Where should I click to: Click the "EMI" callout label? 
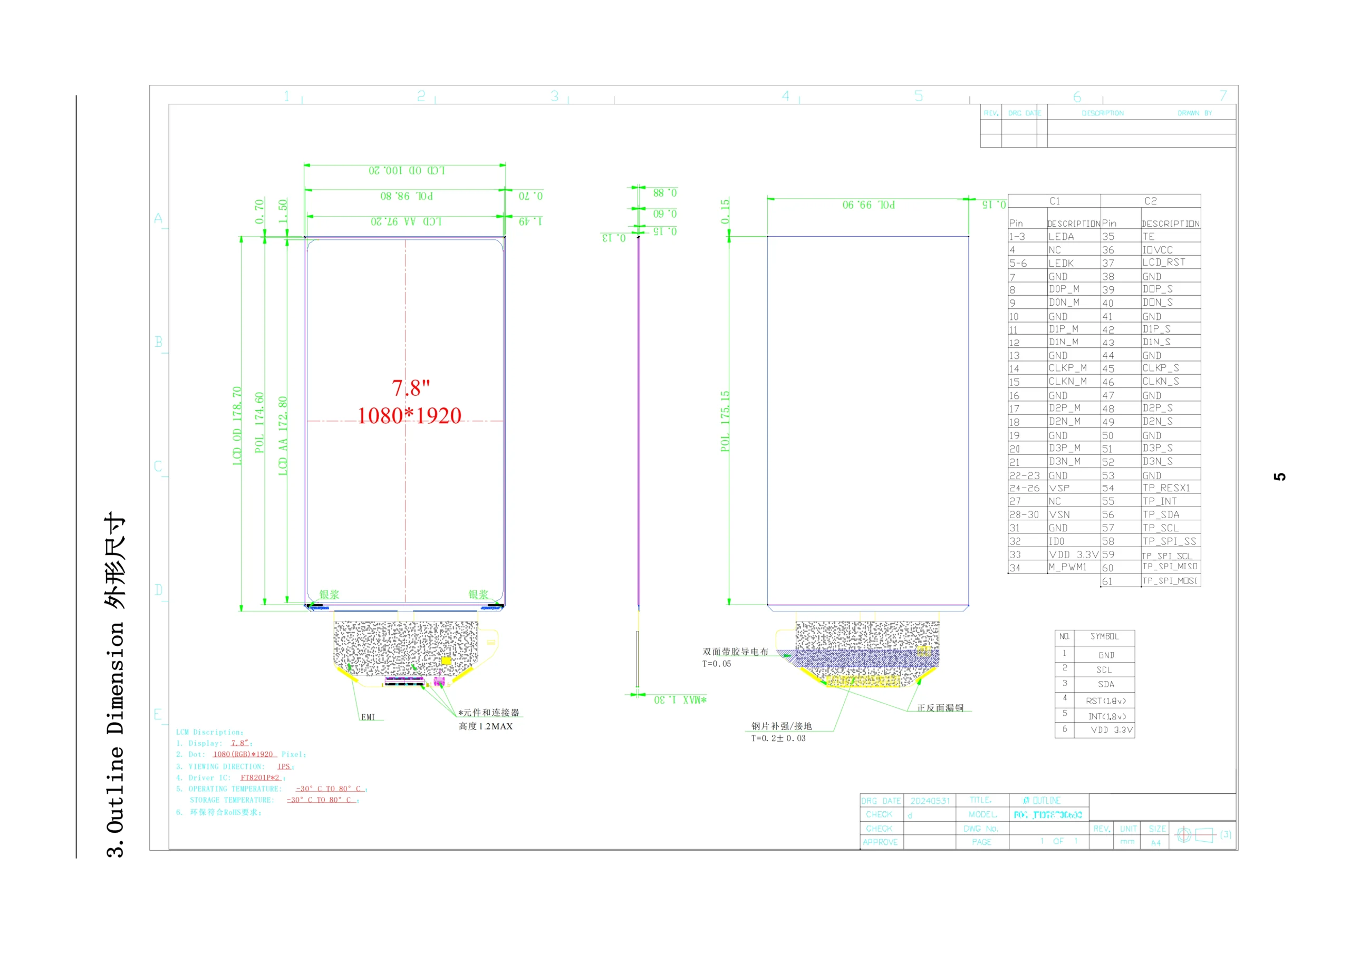tap(368, 717)
